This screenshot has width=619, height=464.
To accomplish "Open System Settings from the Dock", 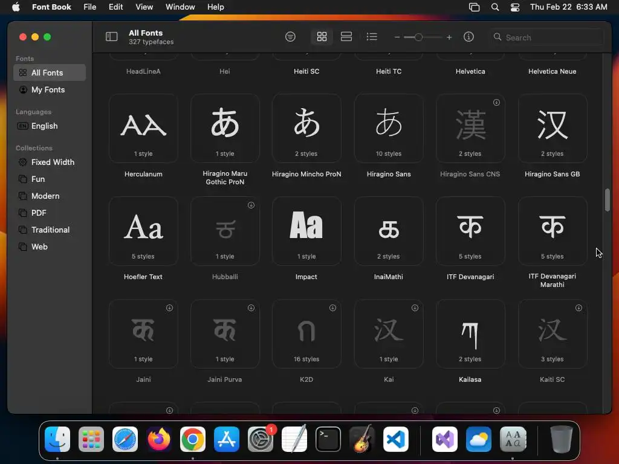I will point(261,439).
